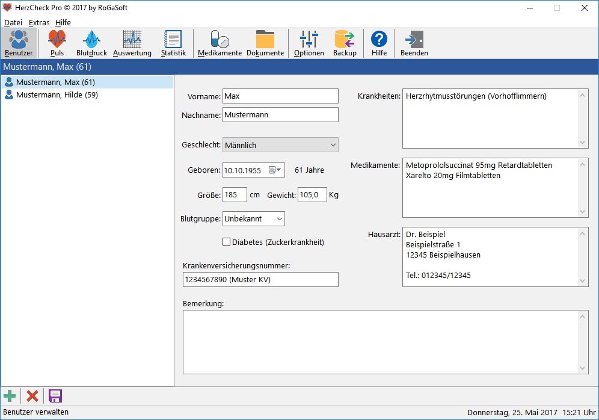Open the Geboren date picker calendar
The image size is (599, 420).
coord(275,170)
